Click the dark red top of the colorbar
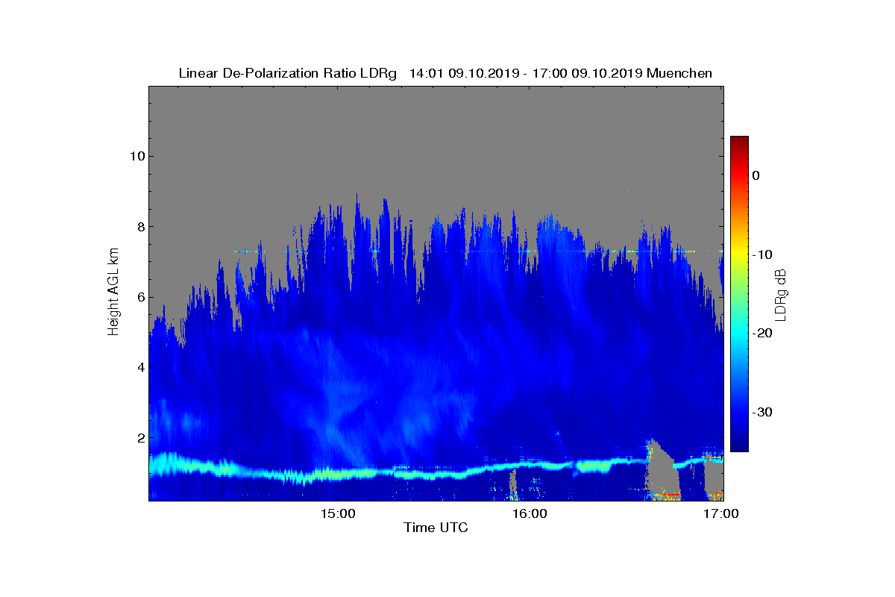The image size is (895, 597). [x=739, y=141]
